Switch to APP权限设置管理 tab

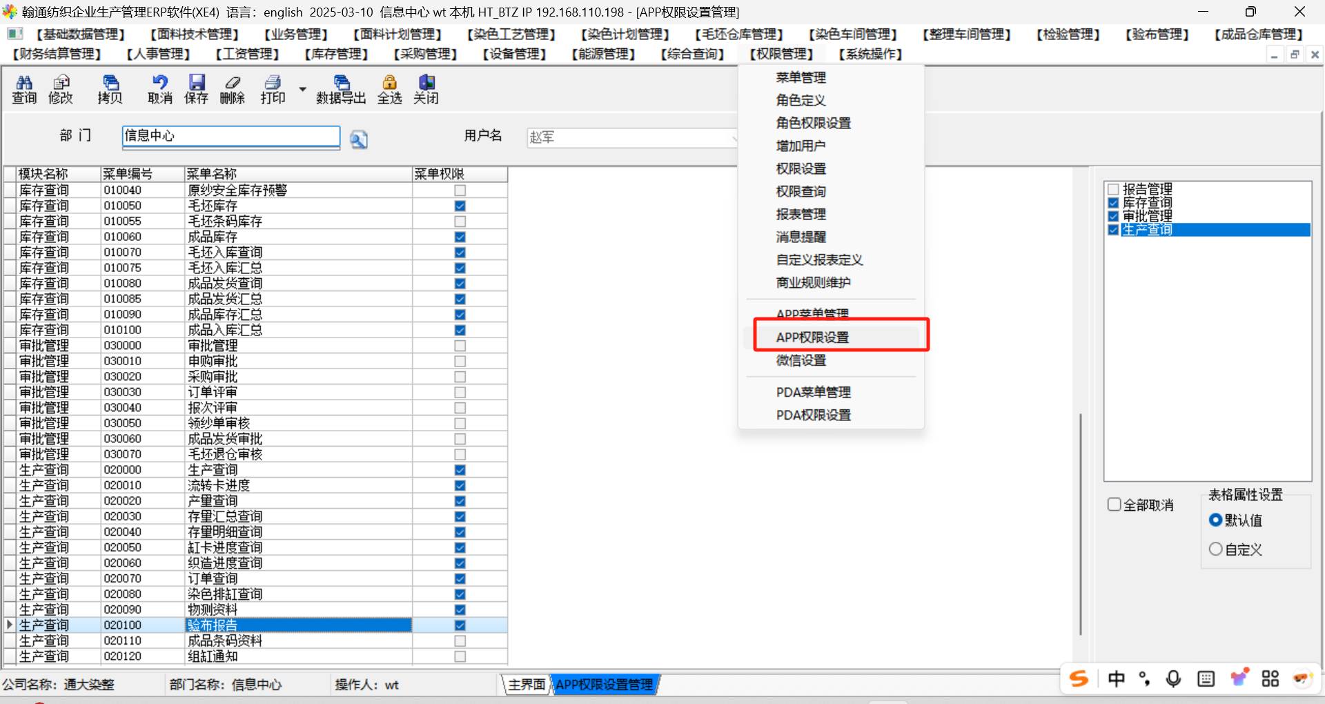[605, 684]
